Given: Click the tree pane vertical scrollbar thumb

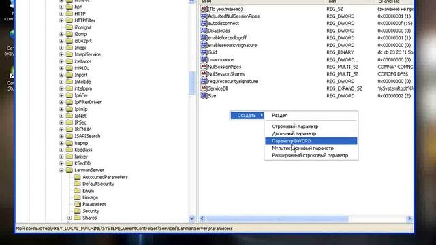Looking at the screenshot, I should click(x=191, y=83).
